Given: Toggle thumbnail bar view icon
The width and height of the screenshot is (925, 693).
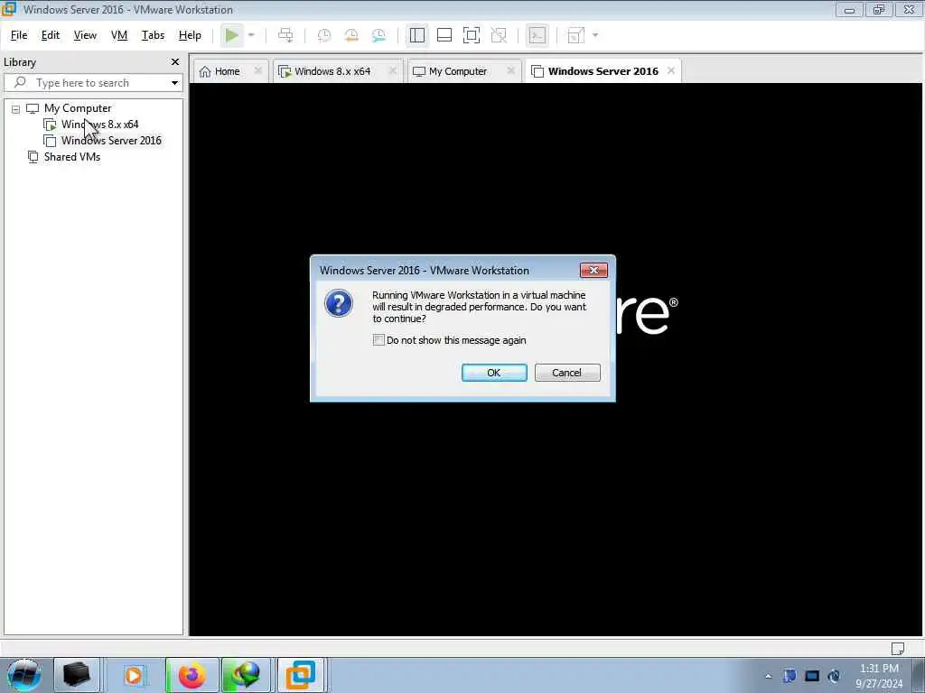Looking at the screenshot, I should pos(444,35).
